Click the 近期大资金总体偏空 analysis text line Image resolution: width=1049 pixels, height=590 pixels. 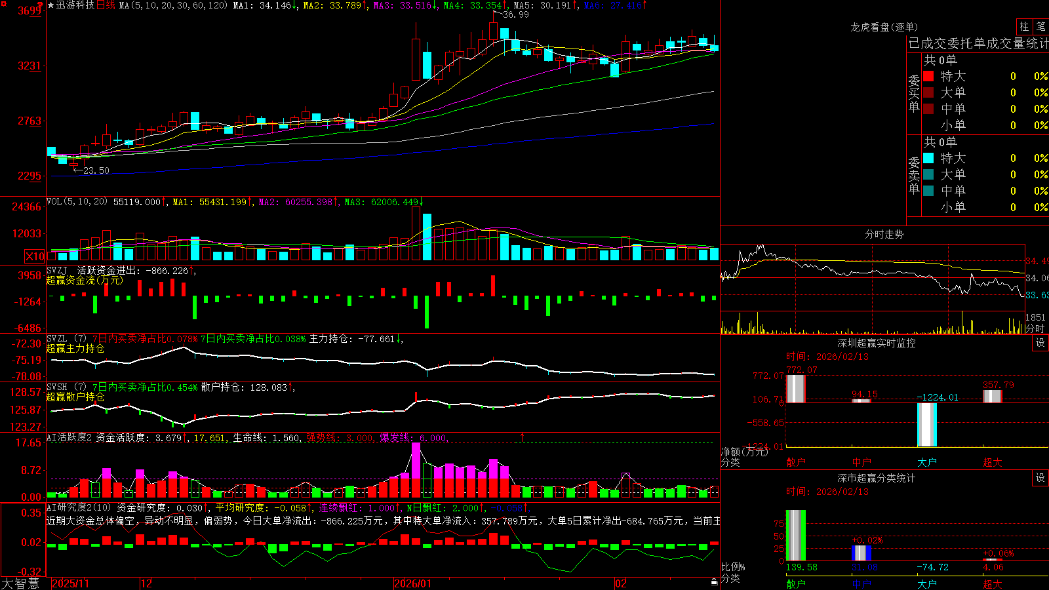click(x=384, y=521)
